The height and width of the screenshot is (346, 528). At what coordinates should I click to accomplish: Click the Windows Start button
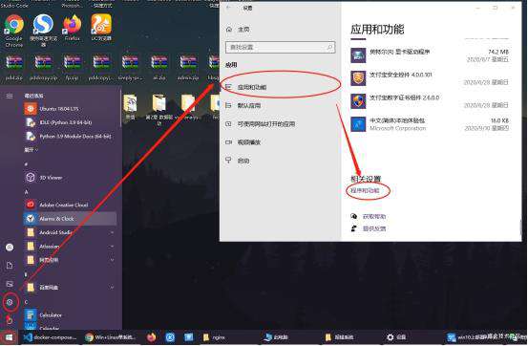10,336
